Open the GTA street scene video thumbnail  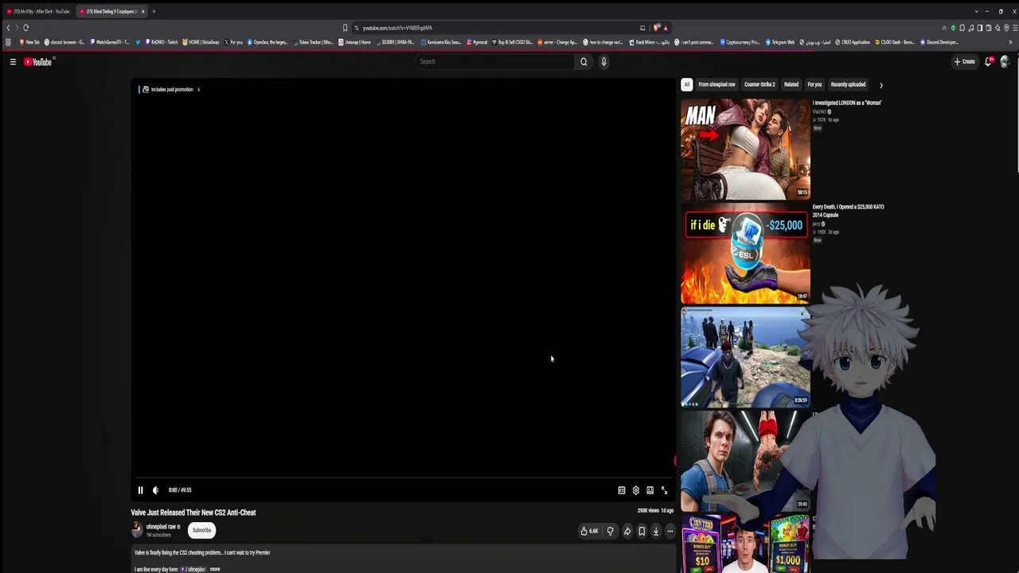(745, 357)
